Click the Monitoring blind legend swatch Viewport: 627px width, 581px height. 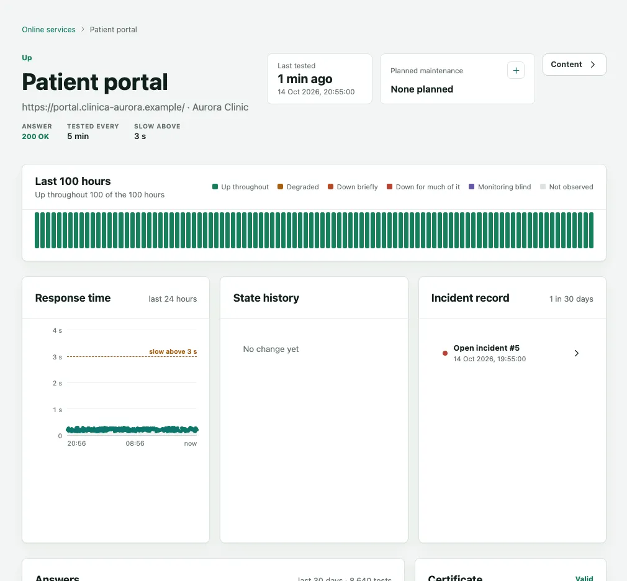point(471,187)
